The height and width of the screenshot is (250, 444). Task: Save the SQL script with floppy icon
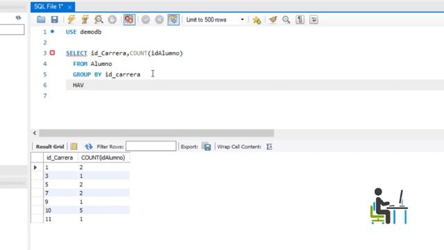(x=54, y=19)
